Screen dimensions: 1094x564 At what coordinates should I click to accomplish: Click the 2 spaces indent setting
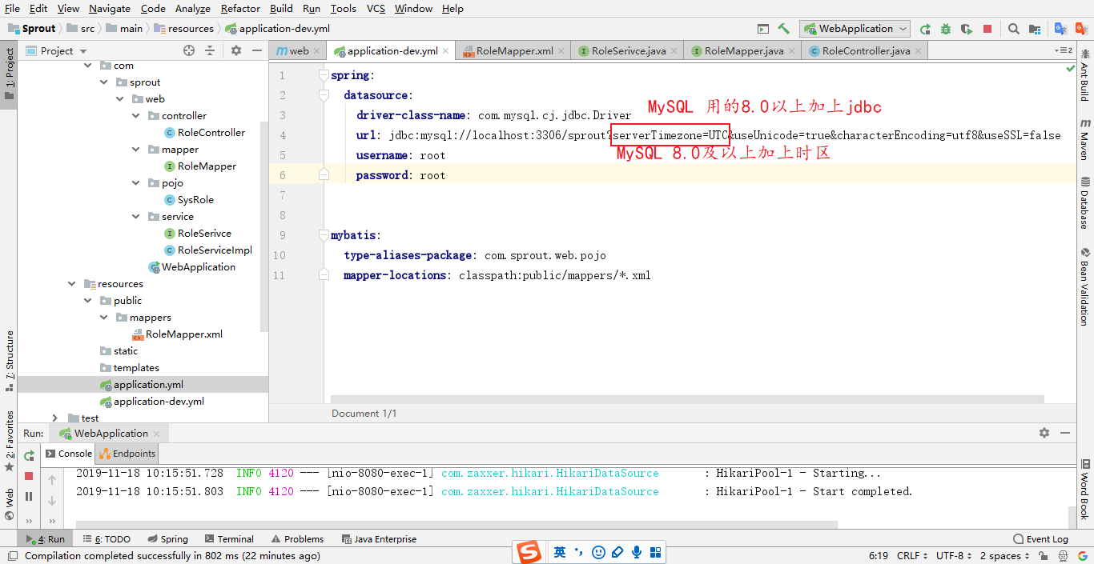coord(1006,555)
